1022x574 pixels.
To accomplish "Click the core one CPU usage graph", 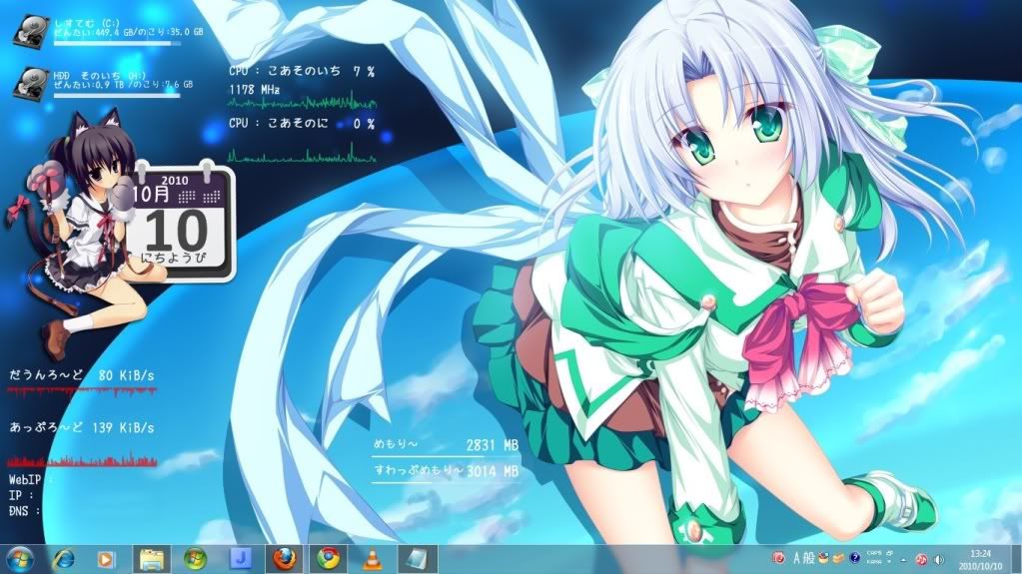I will pyautogui.click(x=303, y=101).
